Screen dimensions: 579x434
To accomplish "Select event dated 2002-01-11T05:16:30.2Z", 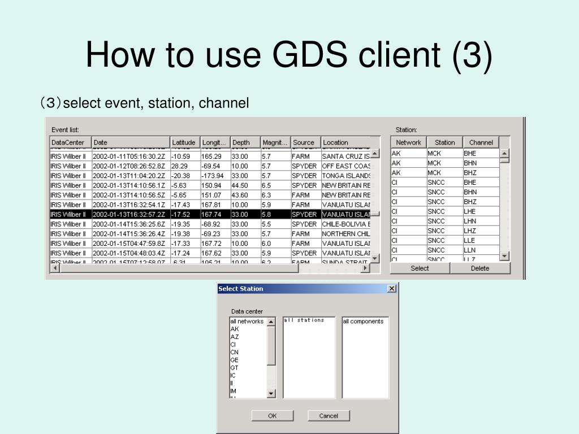I will pyautogui.click(x=210, y=157).
